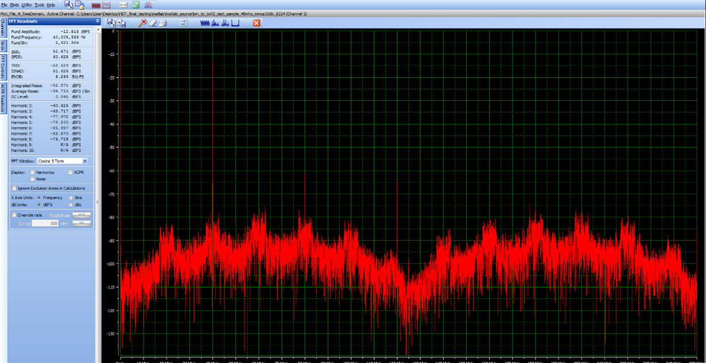Enable the Harmonics display checkbox
This screenshot has height=363, width=706.
point(32,172)
